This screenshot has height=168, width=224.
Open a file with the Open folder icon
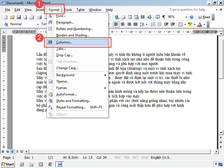point(12,17)
